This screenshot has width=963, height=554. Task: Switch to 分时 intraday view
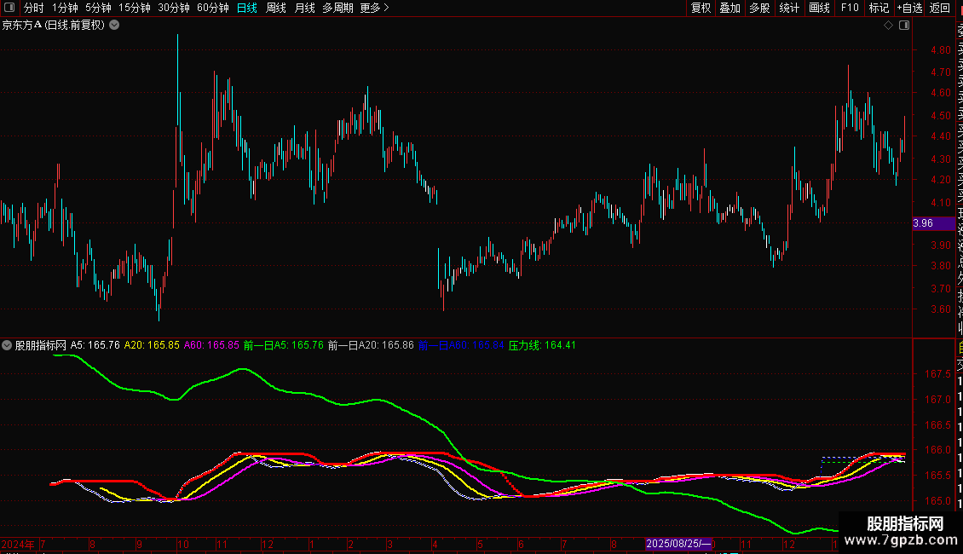point(33,8)
